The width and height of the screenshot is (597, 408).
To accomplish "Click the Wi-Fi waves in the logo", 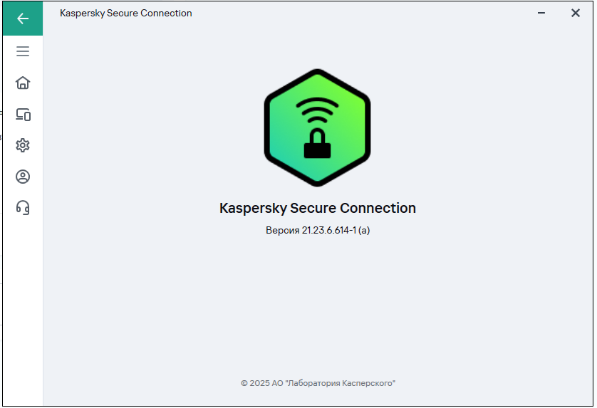I will [x=317, y=109].
